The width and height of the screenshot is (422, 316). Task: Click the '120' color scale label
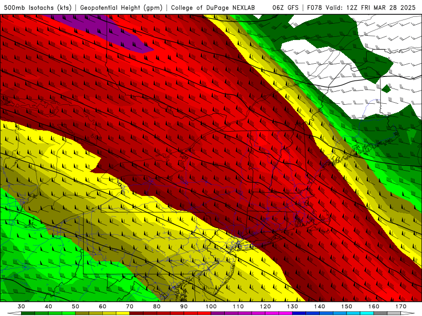tap(265, 307)
